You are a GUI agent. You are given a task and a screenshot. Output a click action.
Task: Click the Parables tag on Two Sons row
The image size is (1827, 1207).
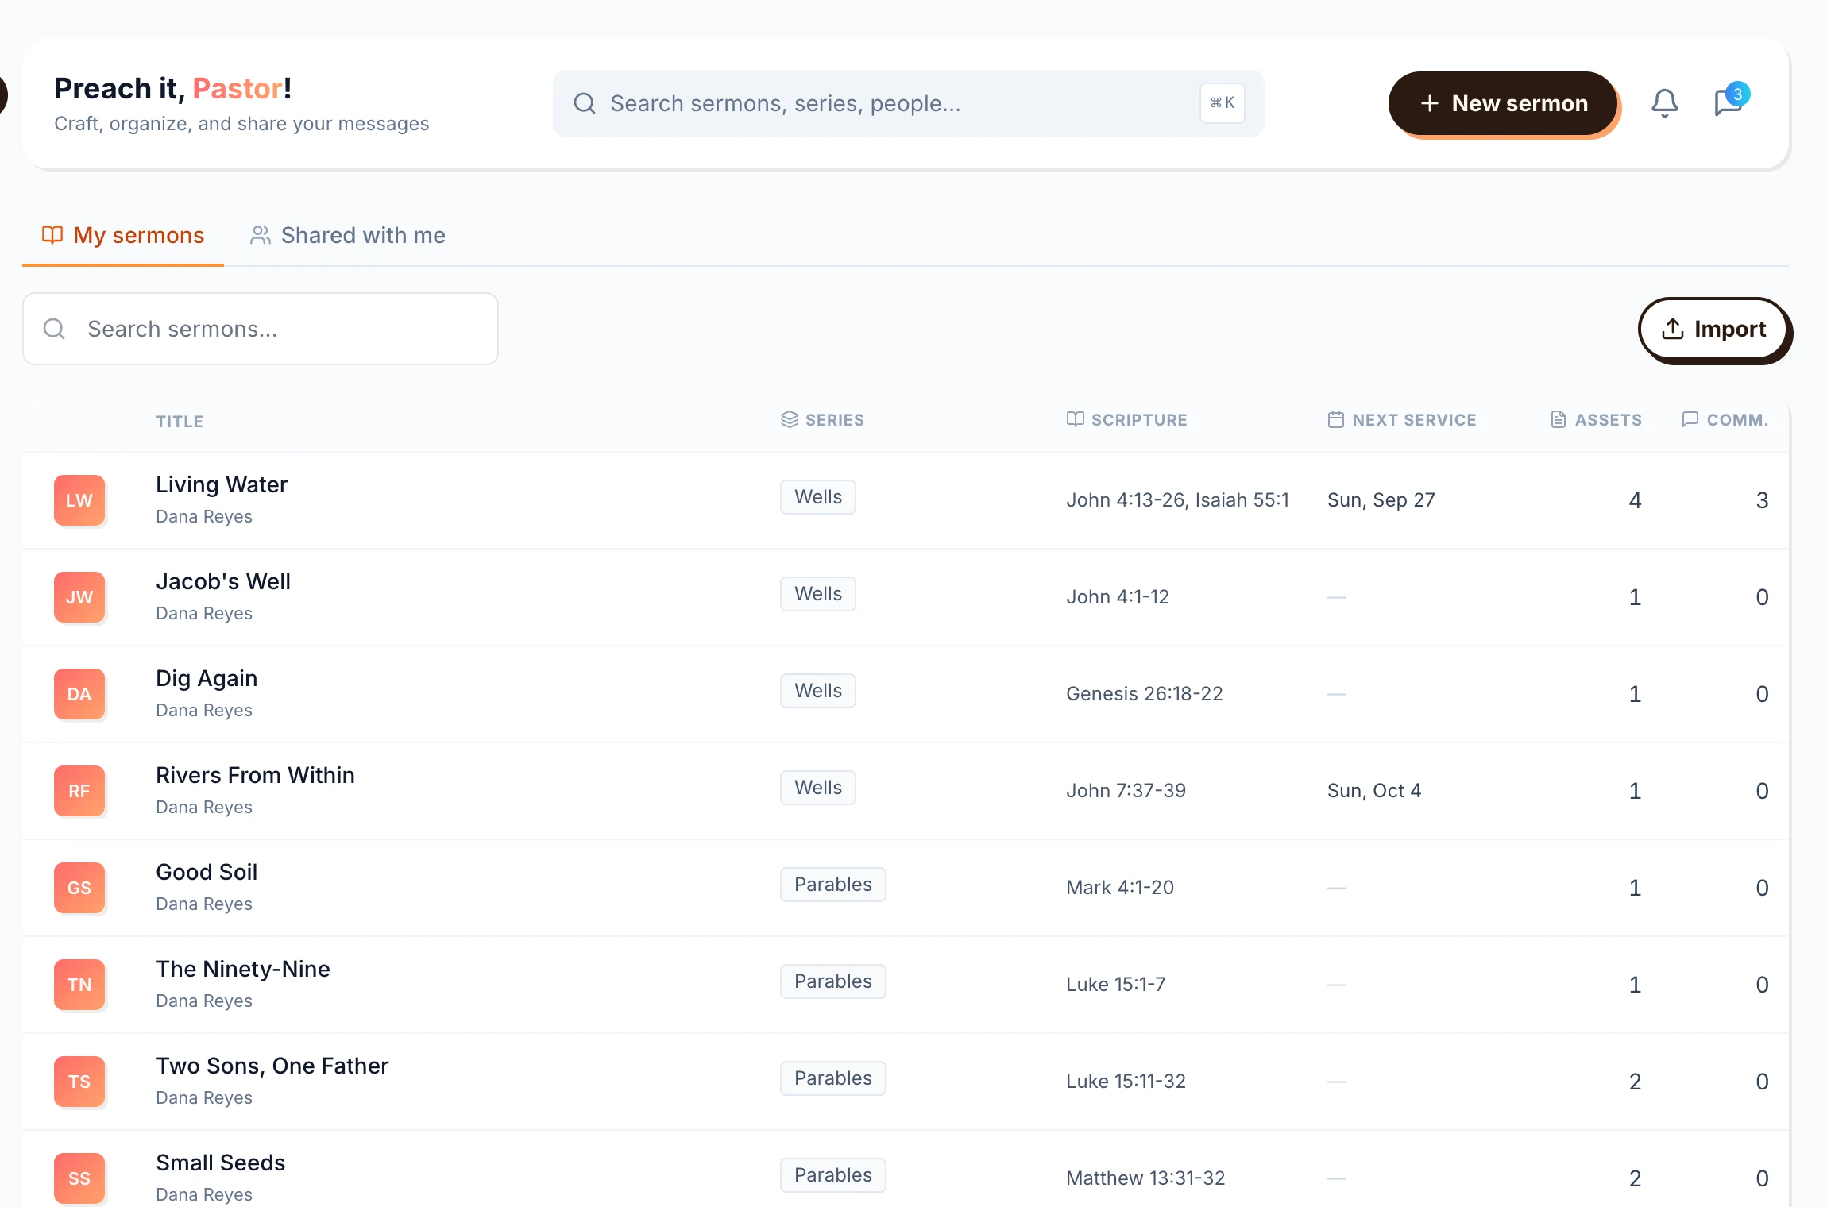coord(833,1078)
